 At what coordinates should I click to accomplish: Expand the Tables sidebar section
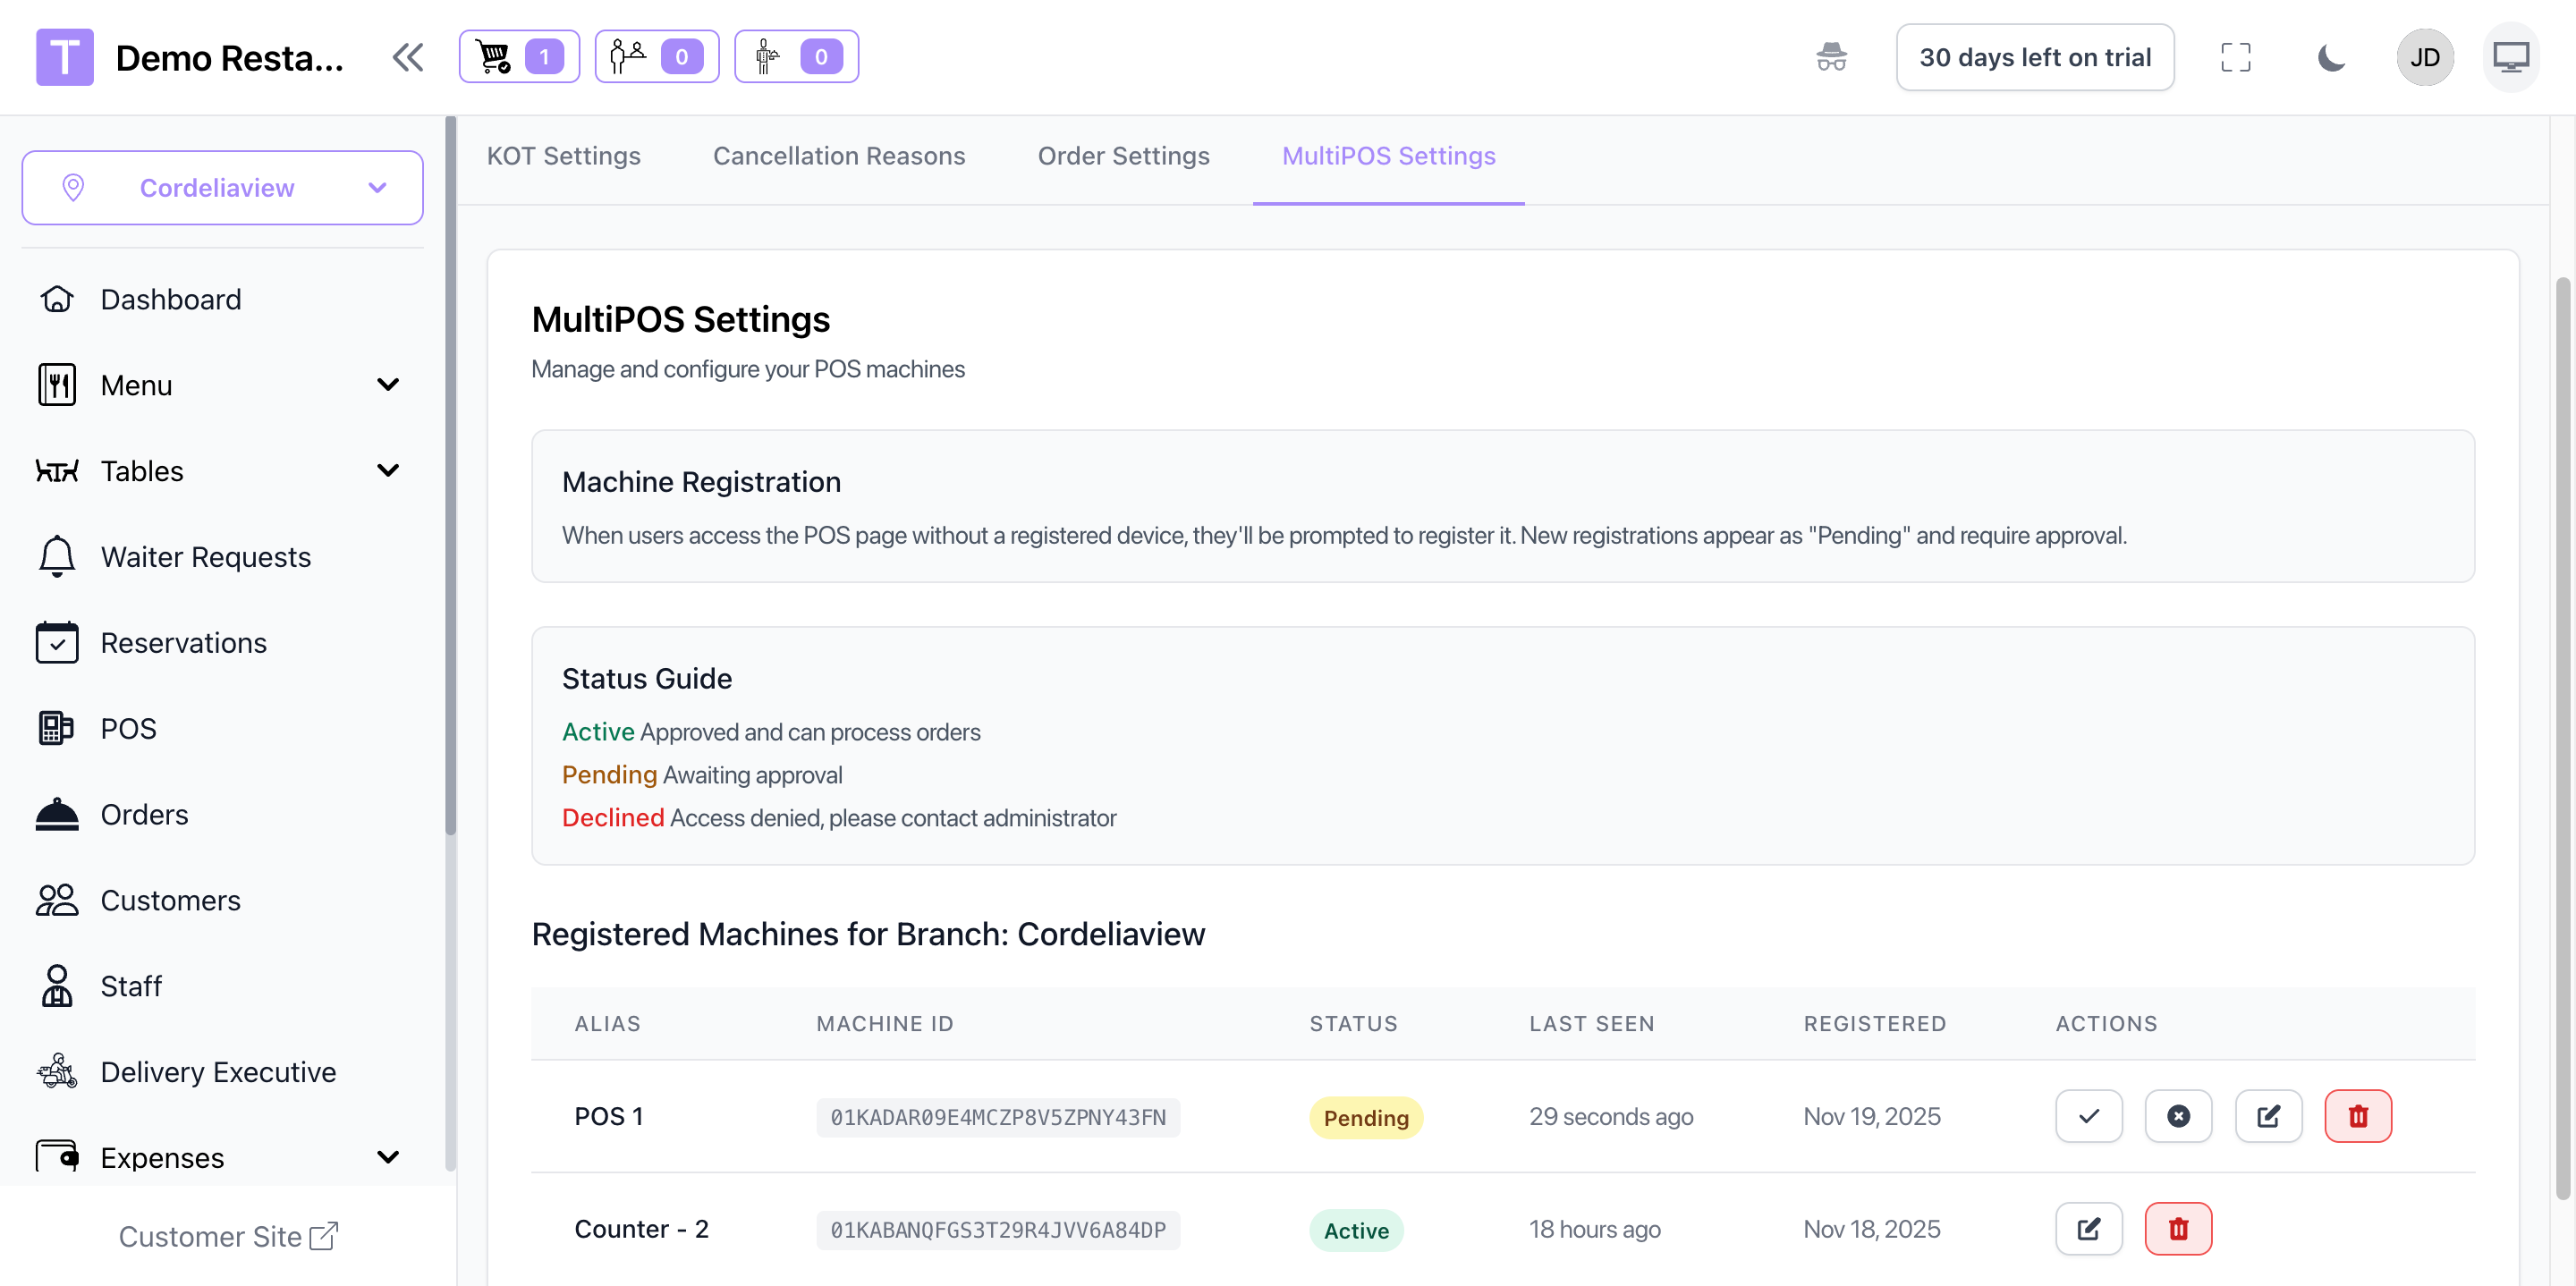pos(387,471)
